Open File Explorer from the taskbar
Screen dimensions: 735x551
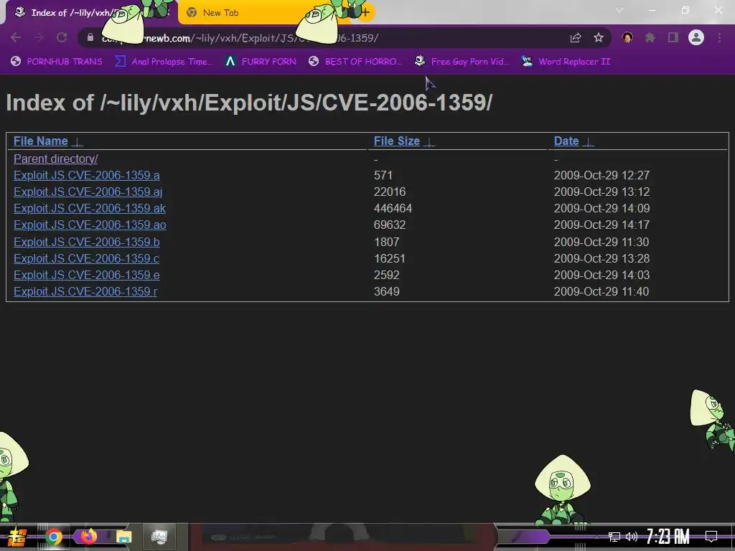tap(123, 537)
